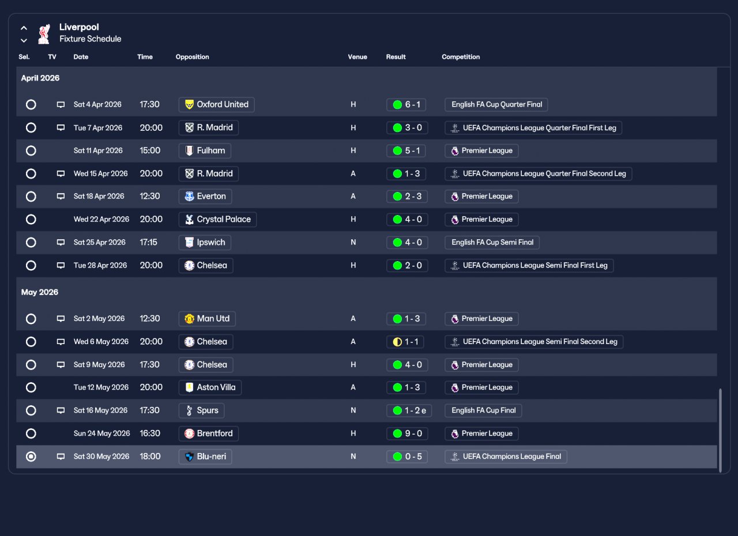Open the 6 - 1 Oxford United result
Viewport: 738px width, 536px height.
click(407, 104)
